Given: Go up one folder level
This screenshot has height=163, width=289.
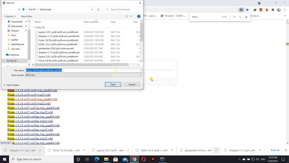Looking at the screenshot, I should tap(19, 10).
